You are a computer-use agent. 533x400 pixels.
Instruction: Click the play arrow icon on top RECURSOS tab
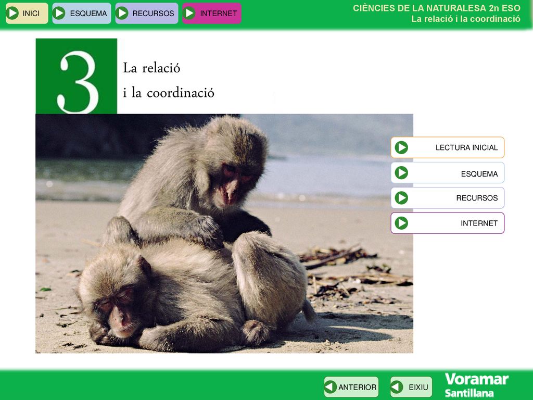122,13
